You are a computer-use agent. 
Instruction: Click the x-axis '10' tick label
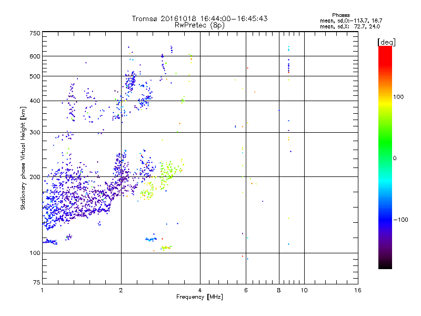coord(304,290)
